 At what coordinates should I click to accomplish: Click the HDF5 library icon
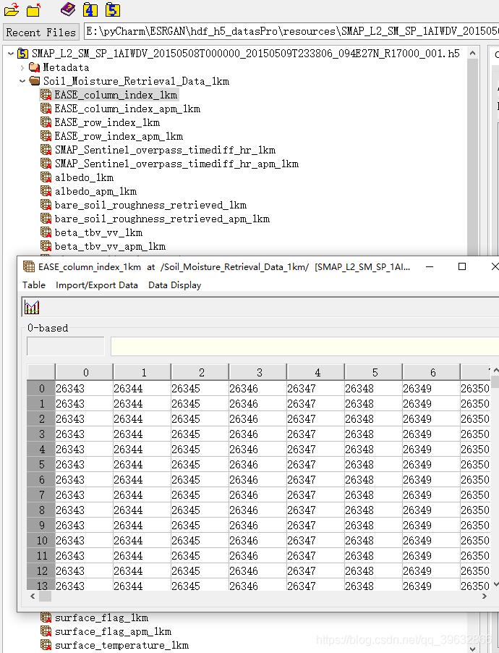(x=113, y=9)
